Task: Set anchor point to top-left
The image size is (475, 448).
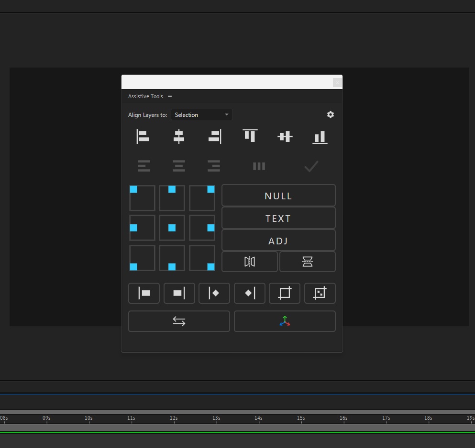Action: pos(142,198)
